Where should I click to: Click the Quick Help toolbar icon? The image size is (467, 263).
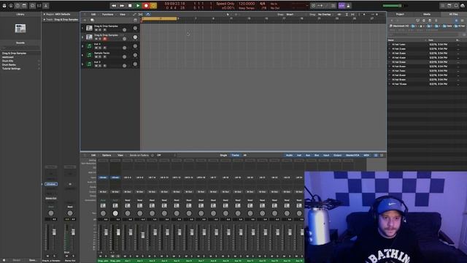(x=18, y=6)
